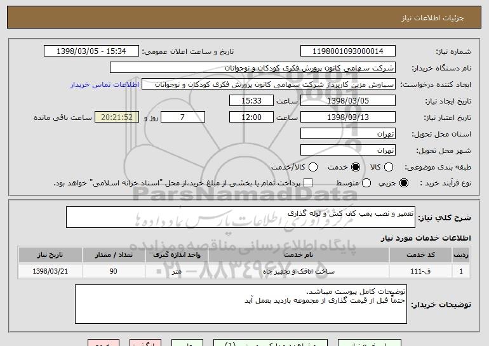Click the delivery province field تهران
Screen dimensions: 489x346
(348, 134)
